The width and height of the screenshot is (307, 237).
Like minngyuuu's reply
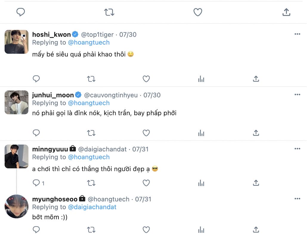pos(146,183)
